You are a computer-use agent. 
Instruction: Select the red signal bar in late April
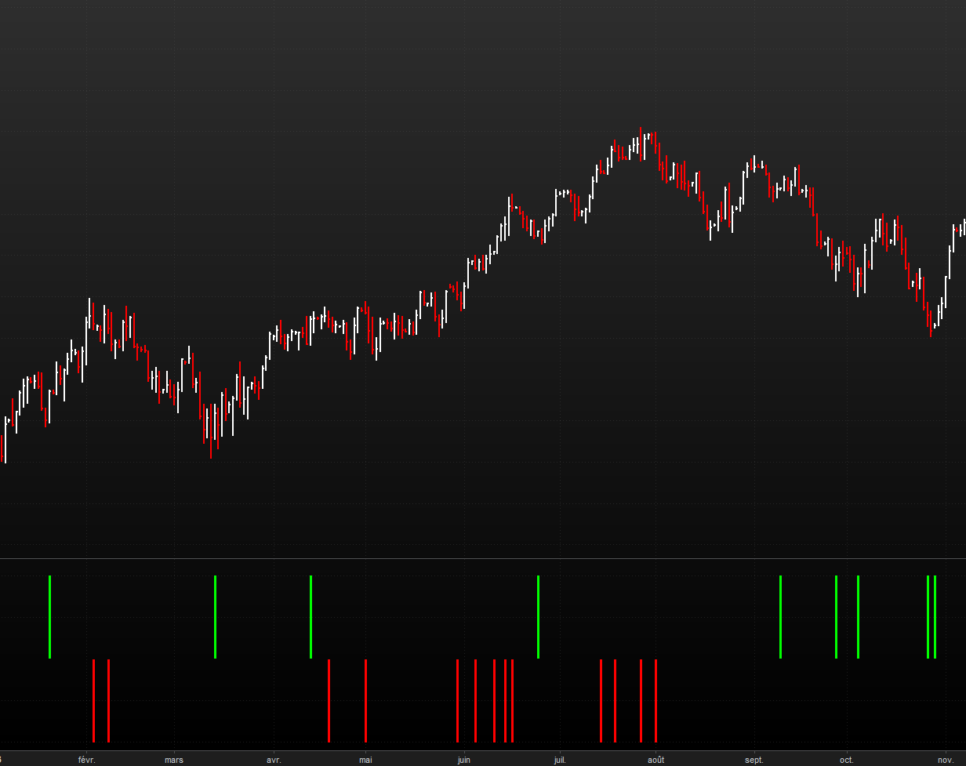[x=329, y=701]
